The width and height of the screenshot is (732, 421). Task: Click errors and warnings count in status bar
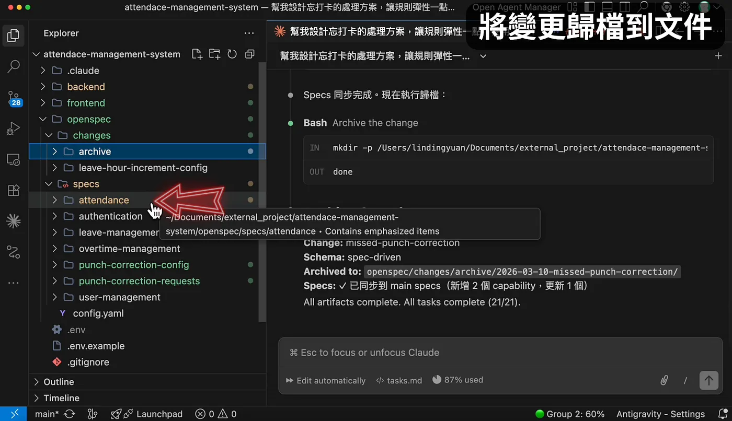coord(215,414)
